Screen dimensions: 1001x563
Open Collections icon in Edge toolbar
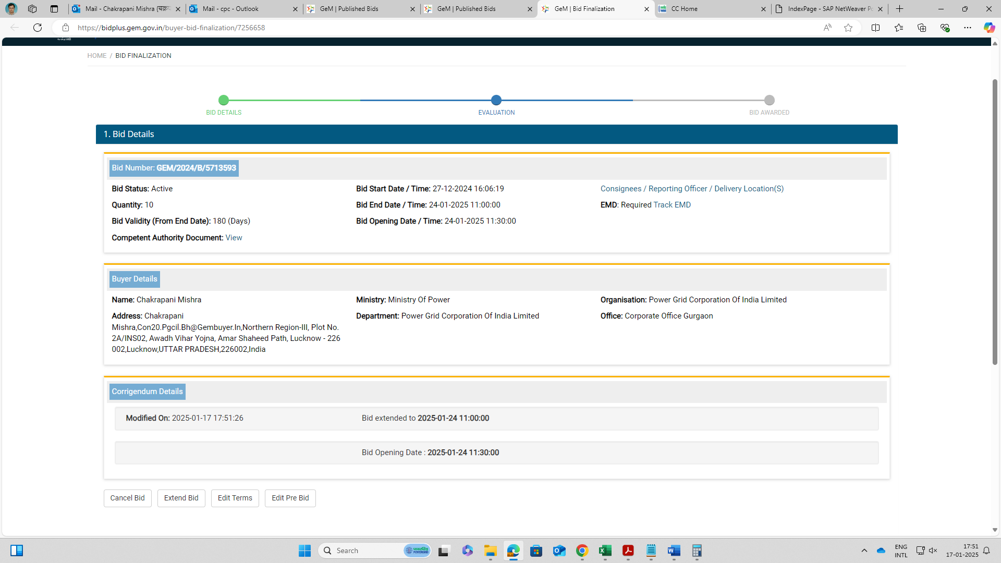[x=922, y=28]
